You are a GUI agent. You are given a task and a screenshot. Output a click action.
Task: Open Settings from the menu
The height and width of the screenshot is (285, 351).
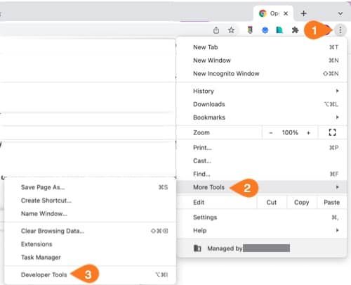tap(262, 217)
